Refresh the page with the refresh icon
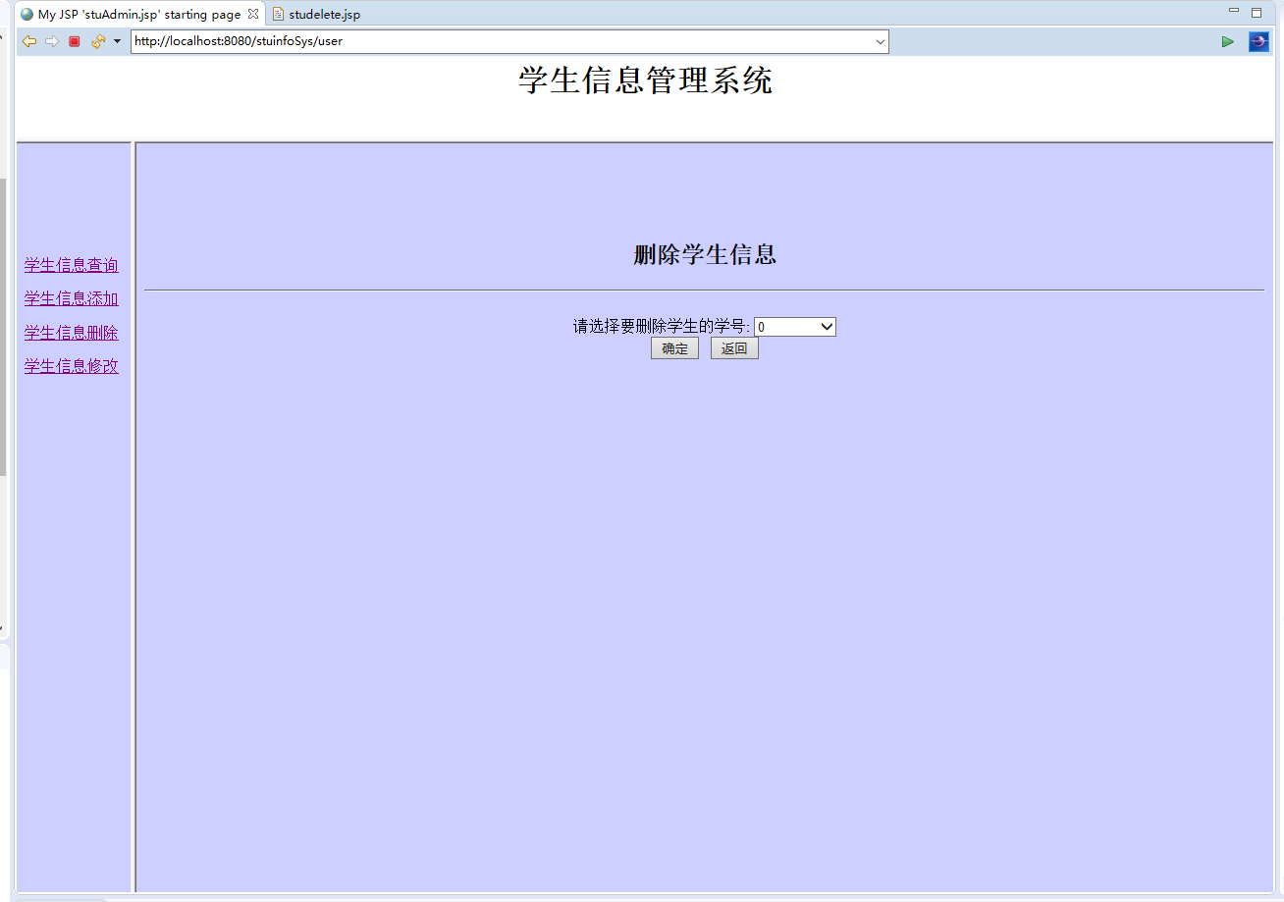The width and height of the screenshot is (1284, 902). tap(97, 41)
